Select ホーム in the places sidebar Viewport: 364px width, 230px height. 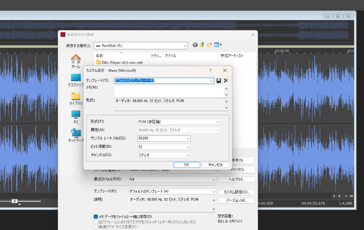pos(76,61)
